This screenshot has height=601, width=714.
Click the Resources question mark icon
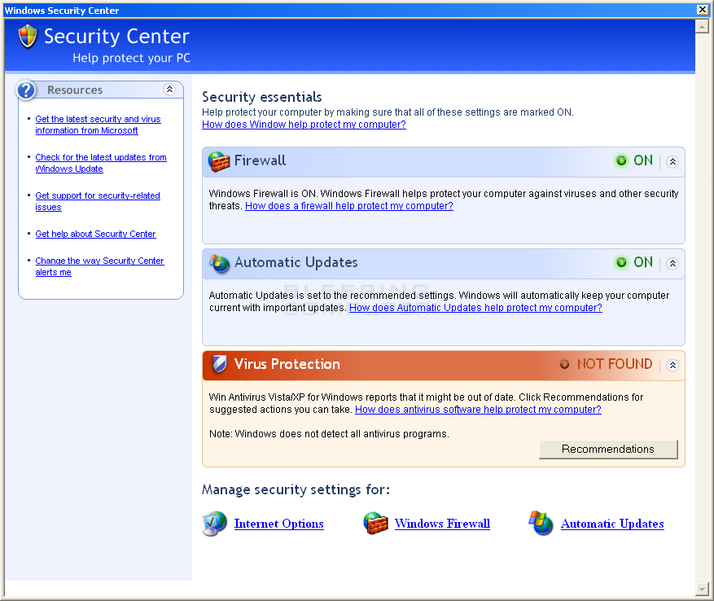point(26,90)
